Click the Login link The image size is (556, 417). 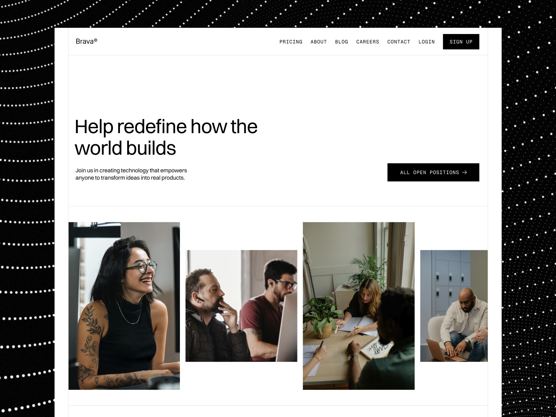click(x=427, y=42)
